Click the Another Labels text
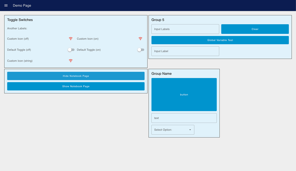 coord(17,28)
